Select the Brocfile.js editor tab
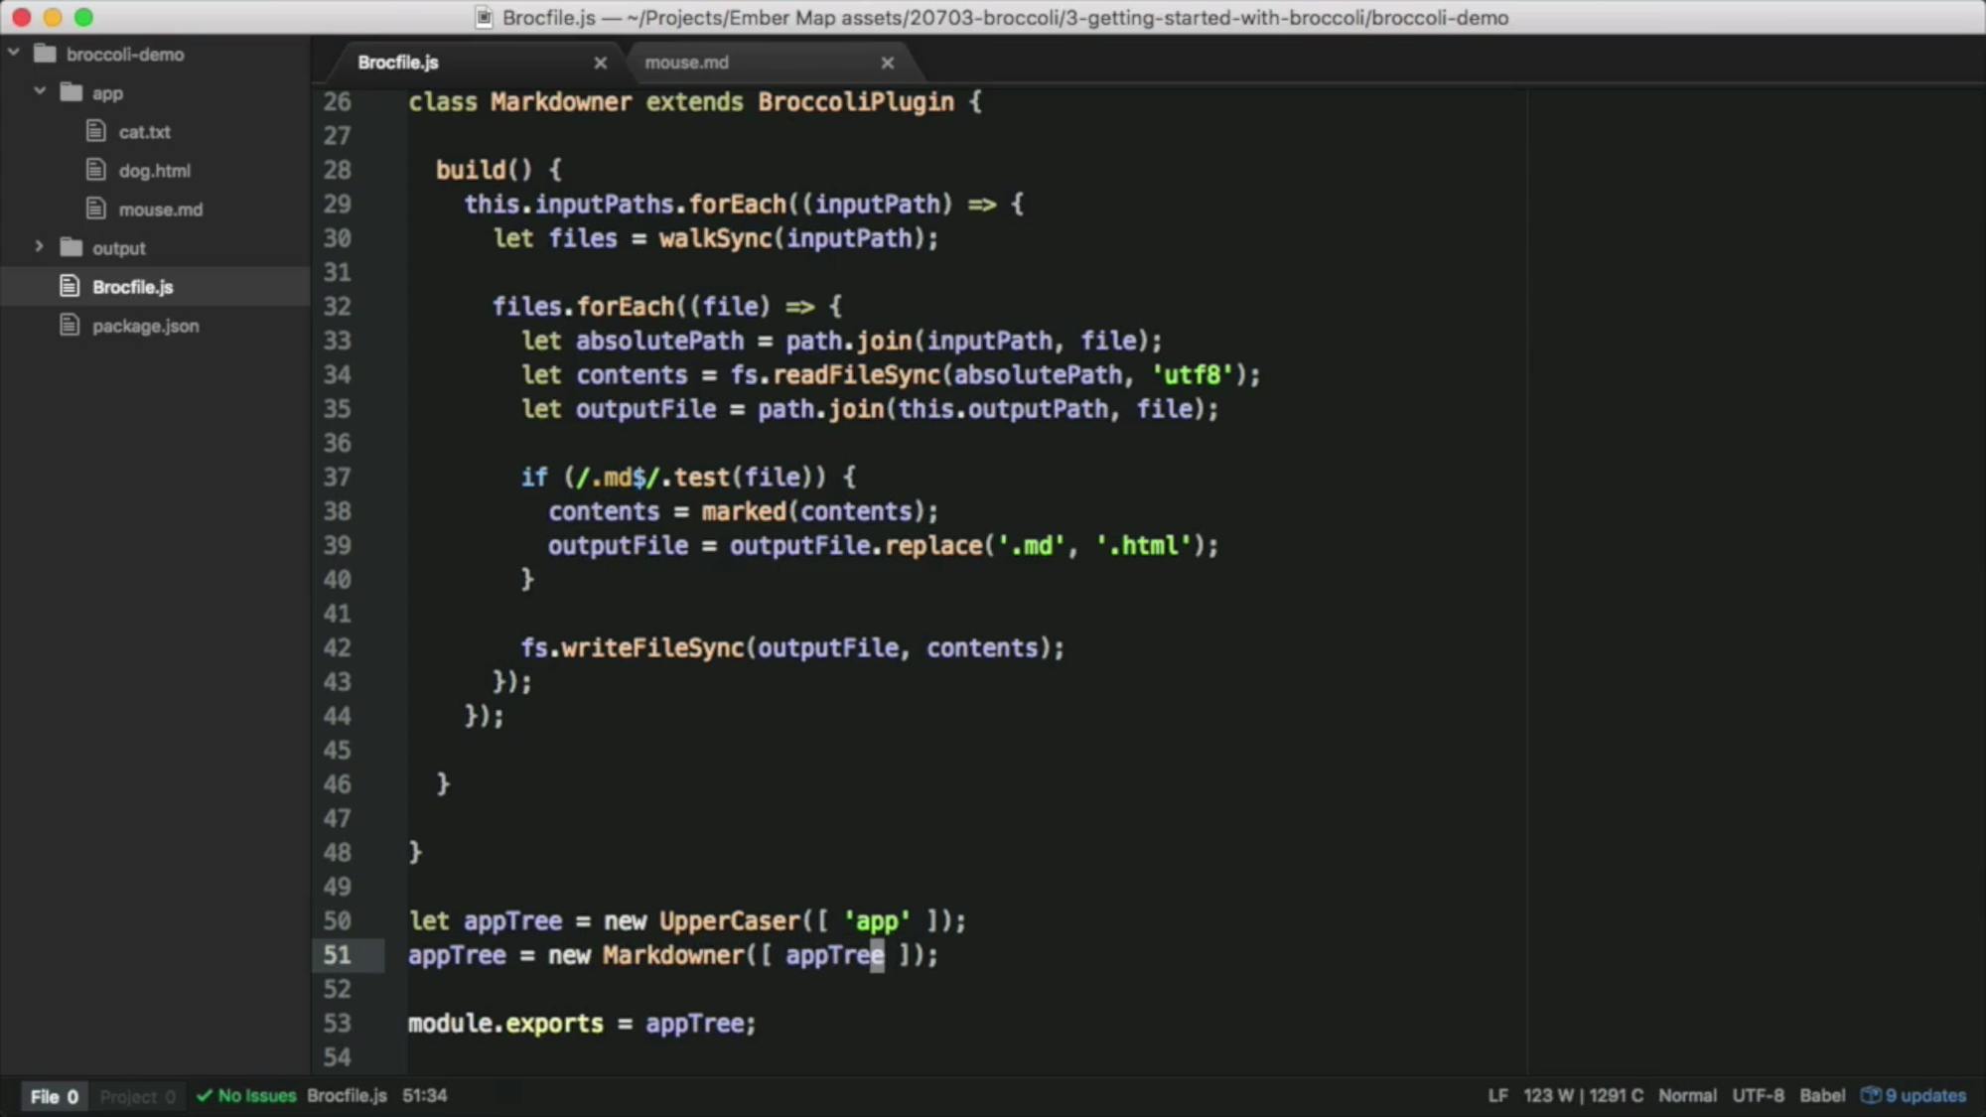Screen dimensions: 1986x1117 [398, 62]
